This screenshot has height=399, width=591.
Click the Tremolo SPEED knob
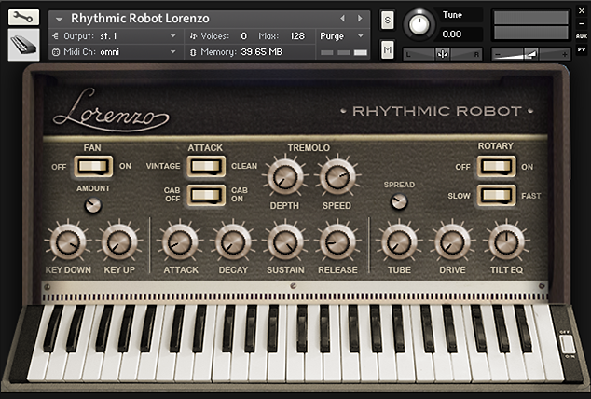point(337,177)
